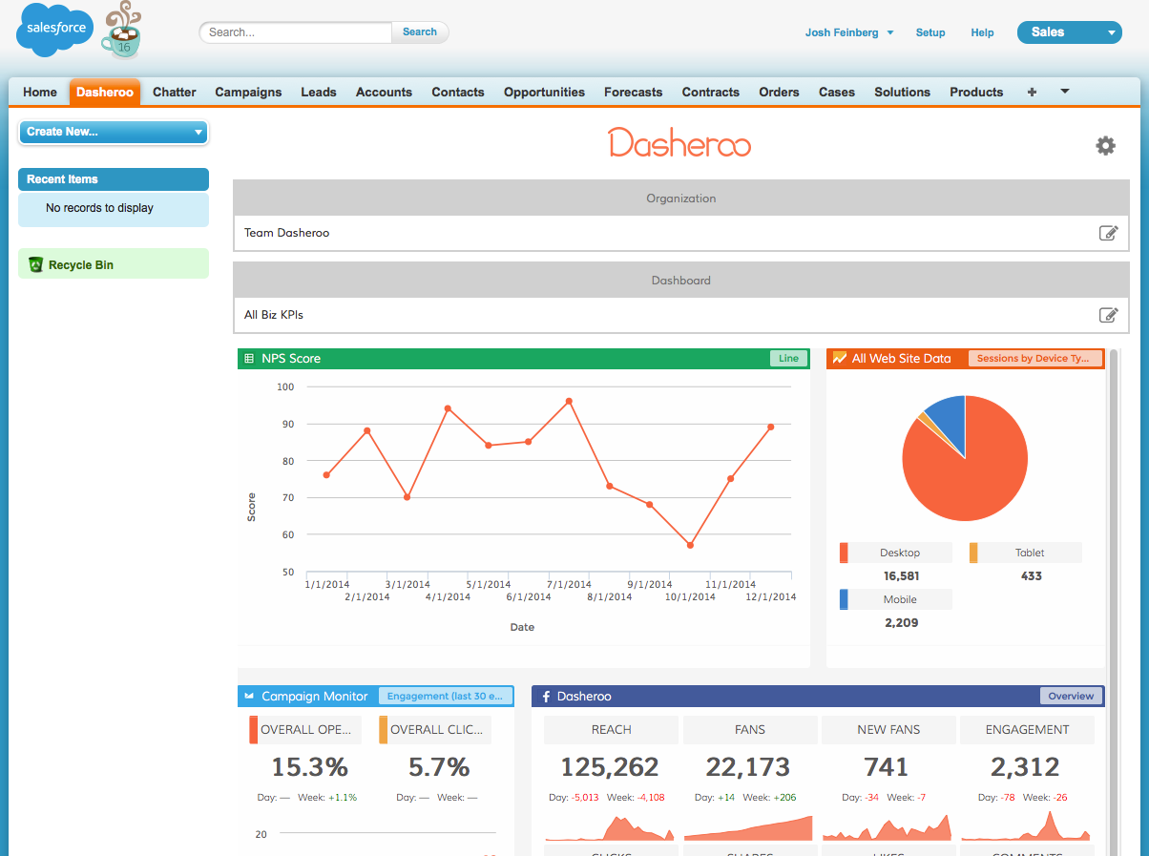
Task: Switch to the Opportunities tab
Action: click(x=544, y=92)
